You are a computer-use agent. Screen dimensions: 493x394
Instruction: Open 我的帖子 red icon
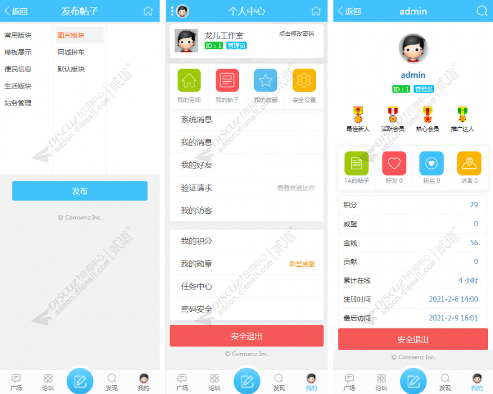228,81
